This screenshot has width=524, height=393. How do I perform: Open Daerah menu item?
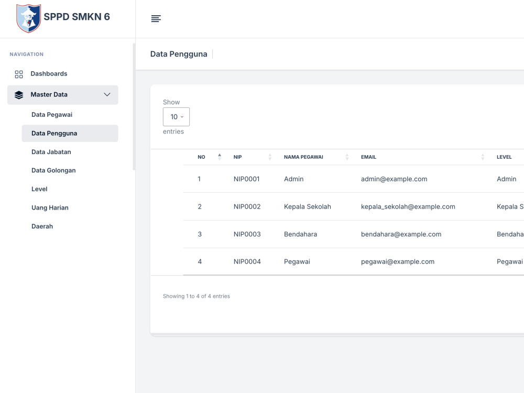[x=42, y=226]
